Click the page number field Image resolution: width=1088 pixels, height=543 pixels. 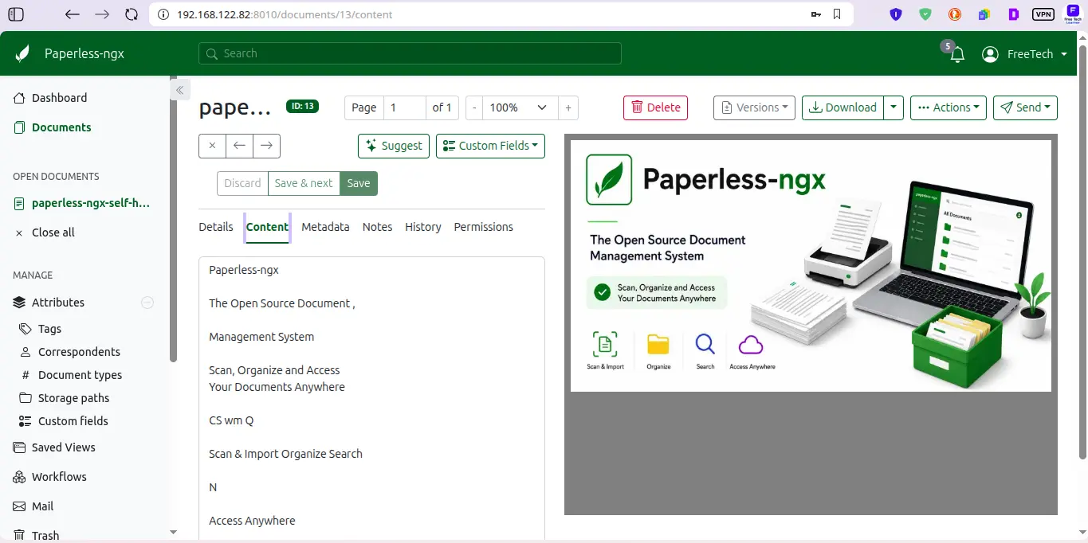coord(404,107)
